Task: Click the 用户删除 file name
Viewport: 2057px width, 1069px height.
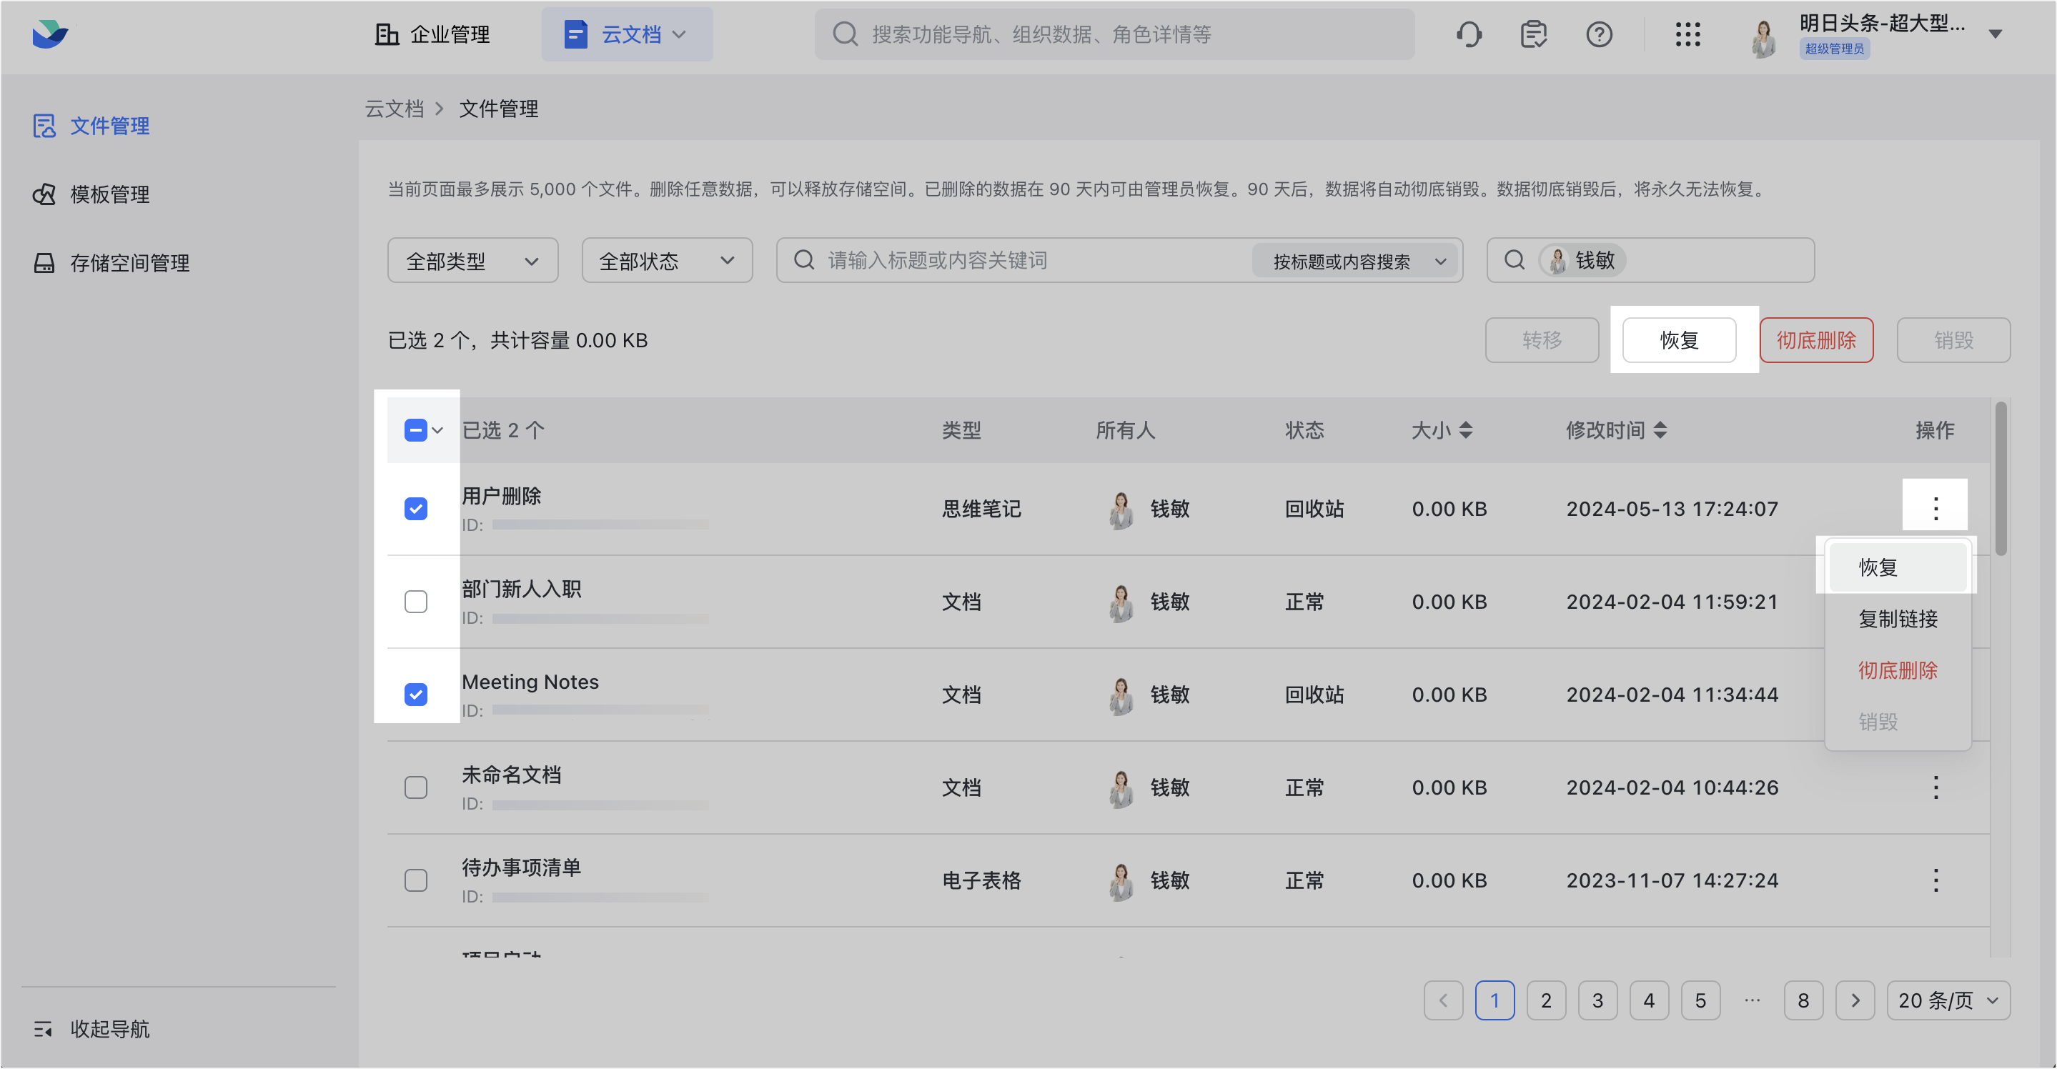Action: tap(502, 496)
